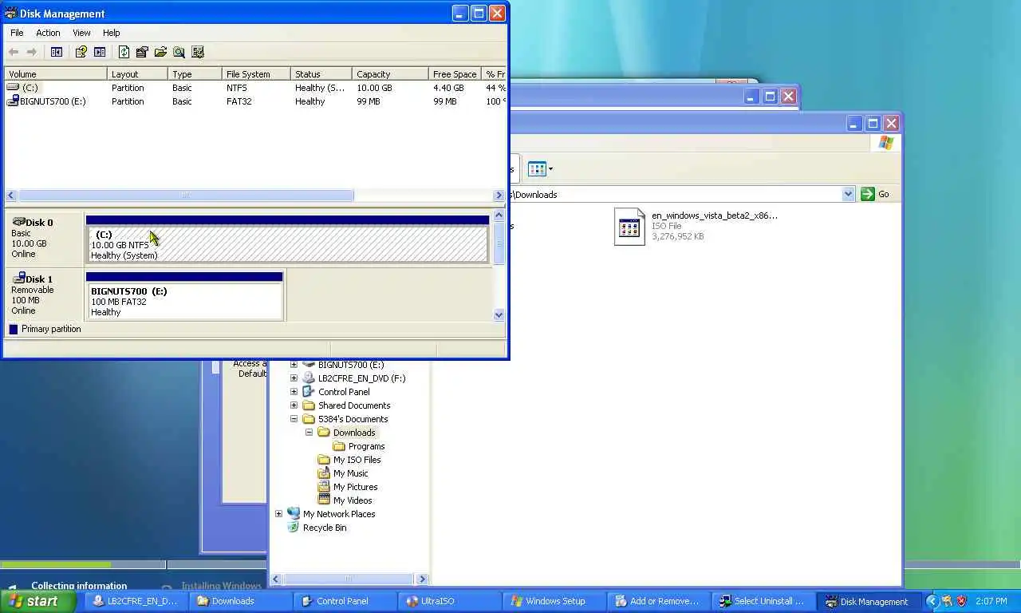Click the pane toggle icon right of Help
This screenshot has height=613, width=1021.
tap(100, 52)
